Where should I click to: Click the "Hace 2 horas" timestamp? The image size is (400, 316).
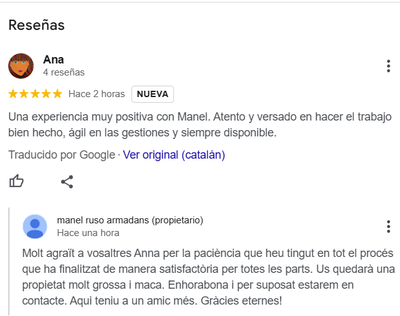(x=97, y=94)
